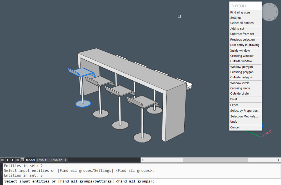Screen dimensions: 281x185
Task: Open the layout list icon
Action: (22, 160)
